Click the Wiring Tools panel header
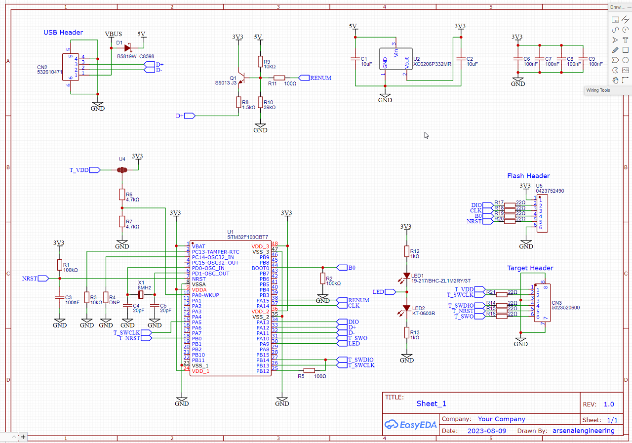632x443 pixels. pyautogui.click(x=598, y=90)
